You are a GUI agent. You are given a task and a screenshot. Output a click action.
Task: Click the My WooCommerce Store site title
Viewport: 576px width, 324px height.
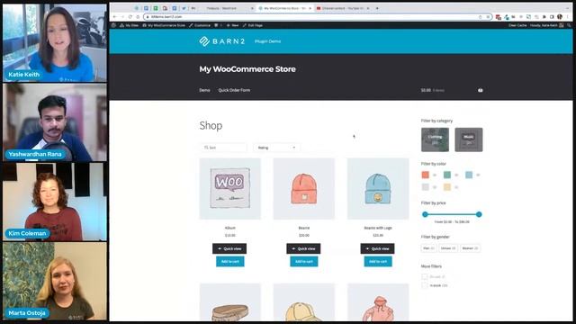click(247, 69)
